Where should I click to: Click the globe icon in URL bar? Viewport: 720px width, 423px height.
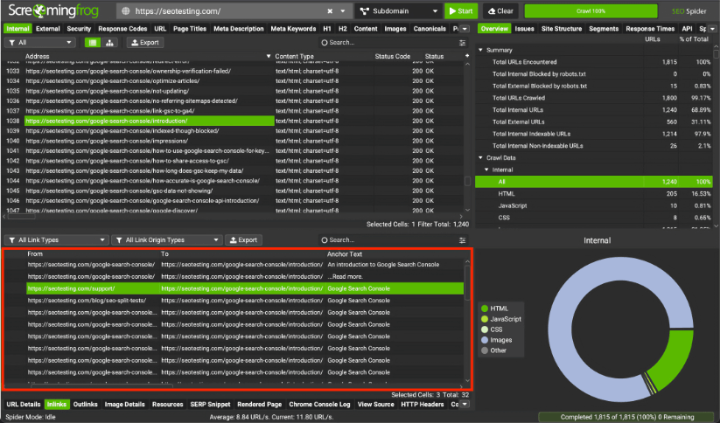pos(127,11)
